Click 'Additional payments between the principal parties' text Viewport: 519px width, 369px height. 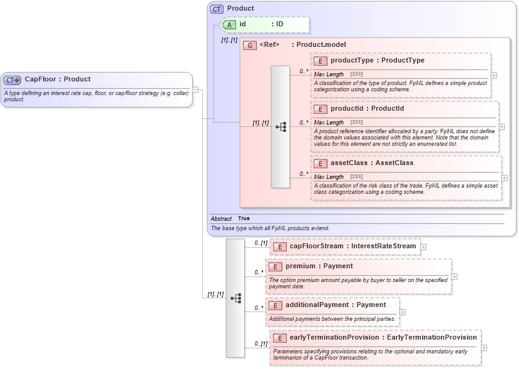(x=332, y=319)
